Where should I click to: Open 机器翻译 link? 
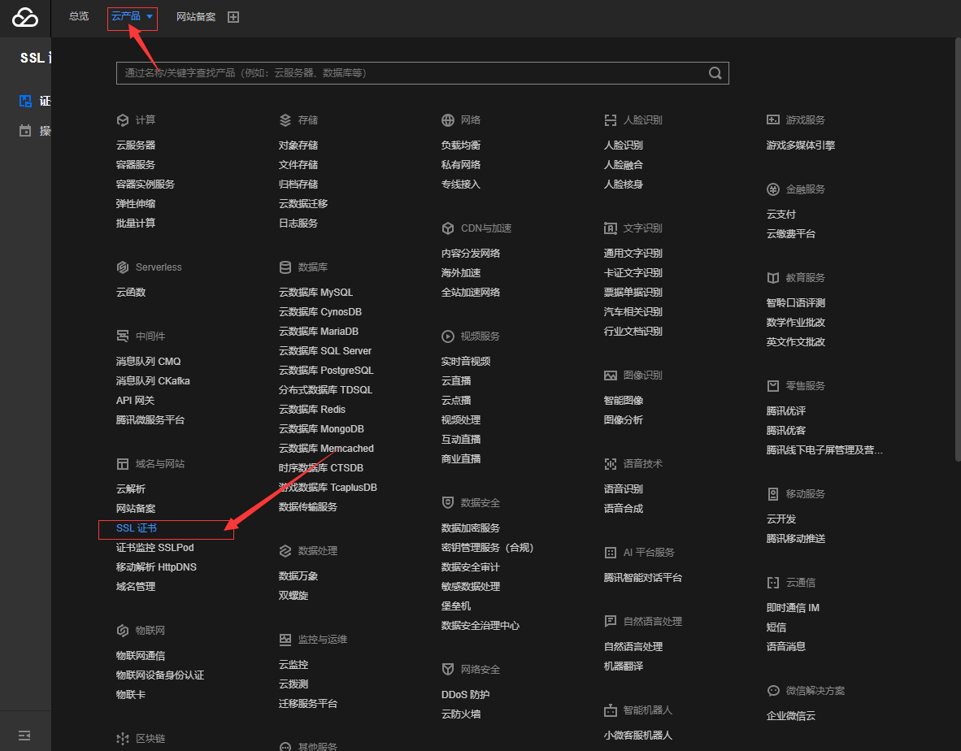pos(624,666)
